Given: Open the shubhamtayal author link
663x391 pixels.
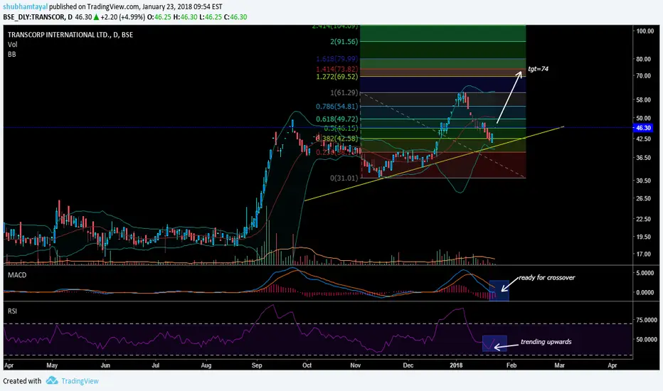Looking at the screenshot, I should point(26,7).
